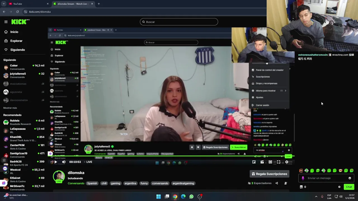Open Windows Start menu
Viewport: 358px width, 201px height.
pyautogui.click(x=158, y=197)
